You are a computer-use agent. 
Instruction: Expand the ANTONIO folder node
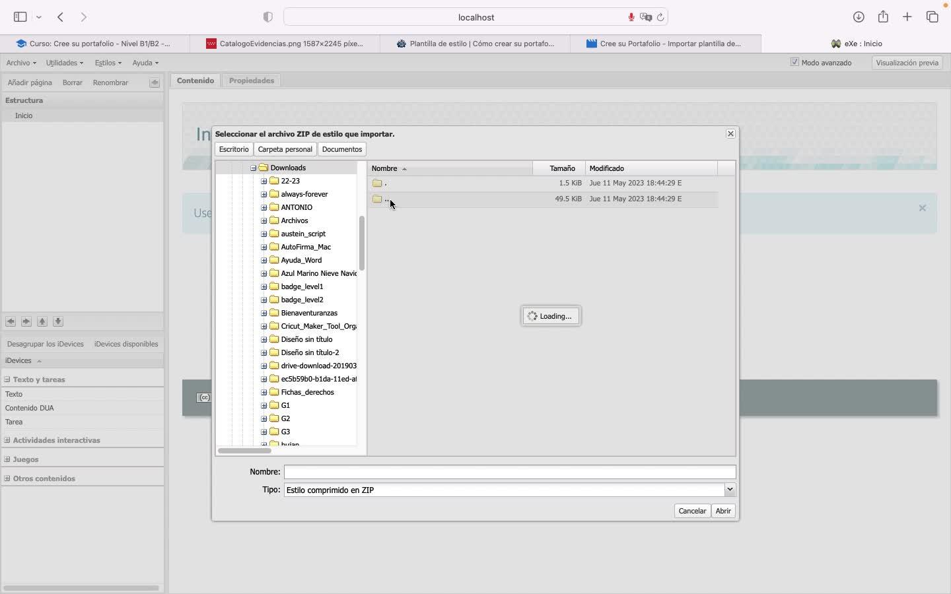tap(264, 207)
